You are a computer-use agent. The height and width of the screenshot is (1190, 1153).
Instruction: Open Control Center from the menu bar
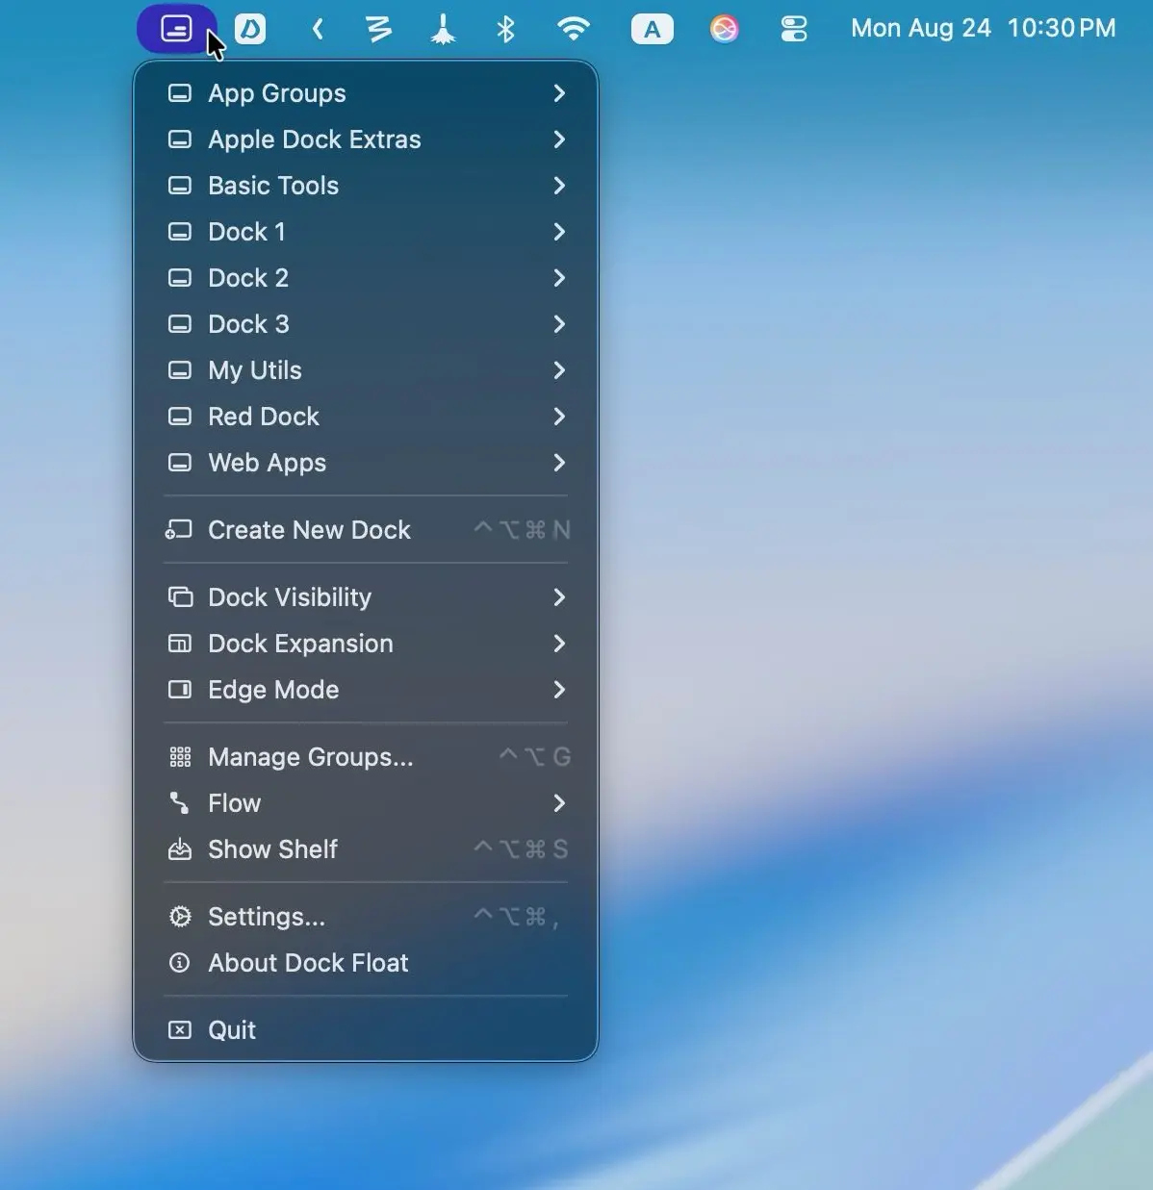click(x=794, y=29)
